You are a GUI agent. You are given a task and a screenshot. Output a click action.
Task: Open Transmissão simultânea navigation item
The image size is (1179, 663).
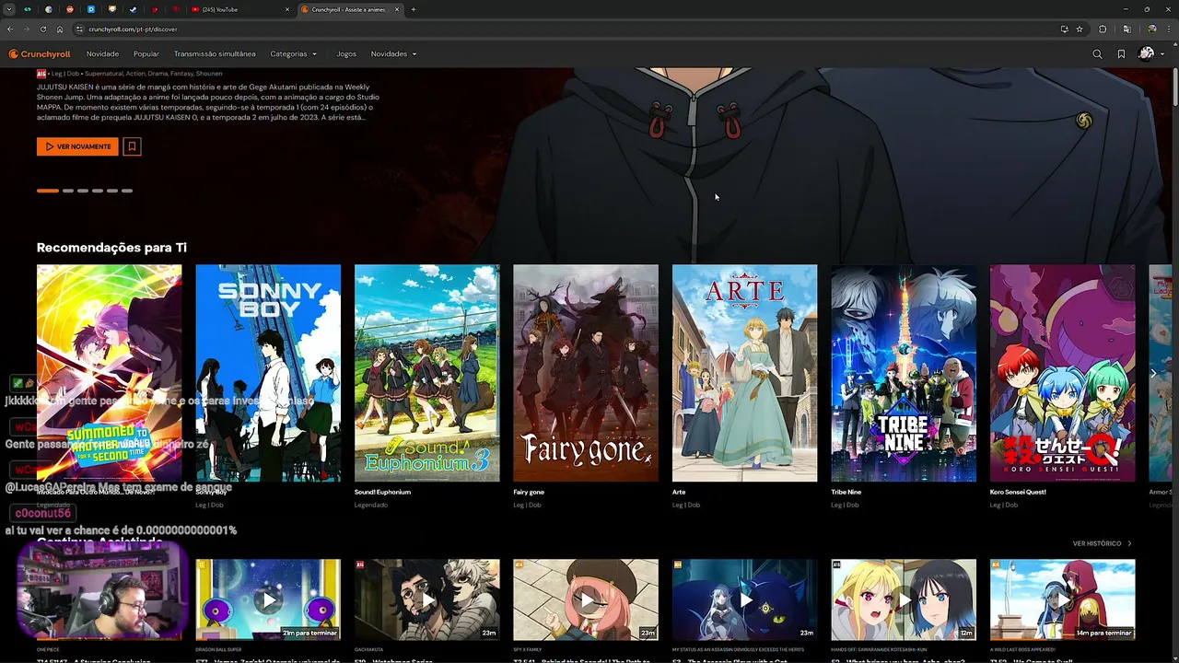[215, 54]
